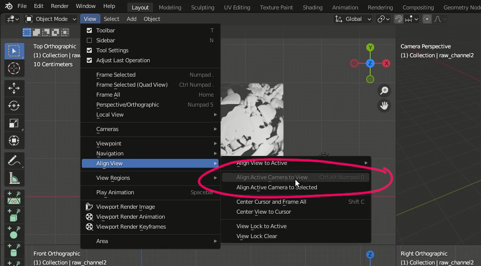This screenshot has width=481, height=266.
Task: Choose Align Active Camera to Selected
Action: (277, 187)
